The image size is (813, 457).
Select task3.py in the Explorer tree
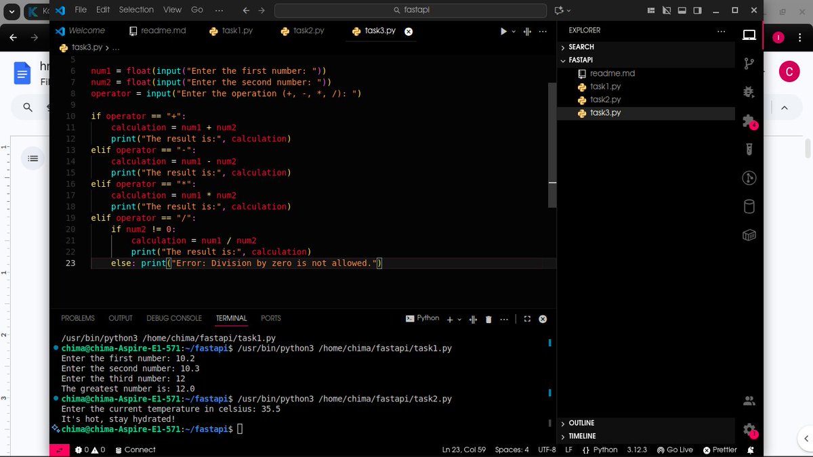[646, 113]
